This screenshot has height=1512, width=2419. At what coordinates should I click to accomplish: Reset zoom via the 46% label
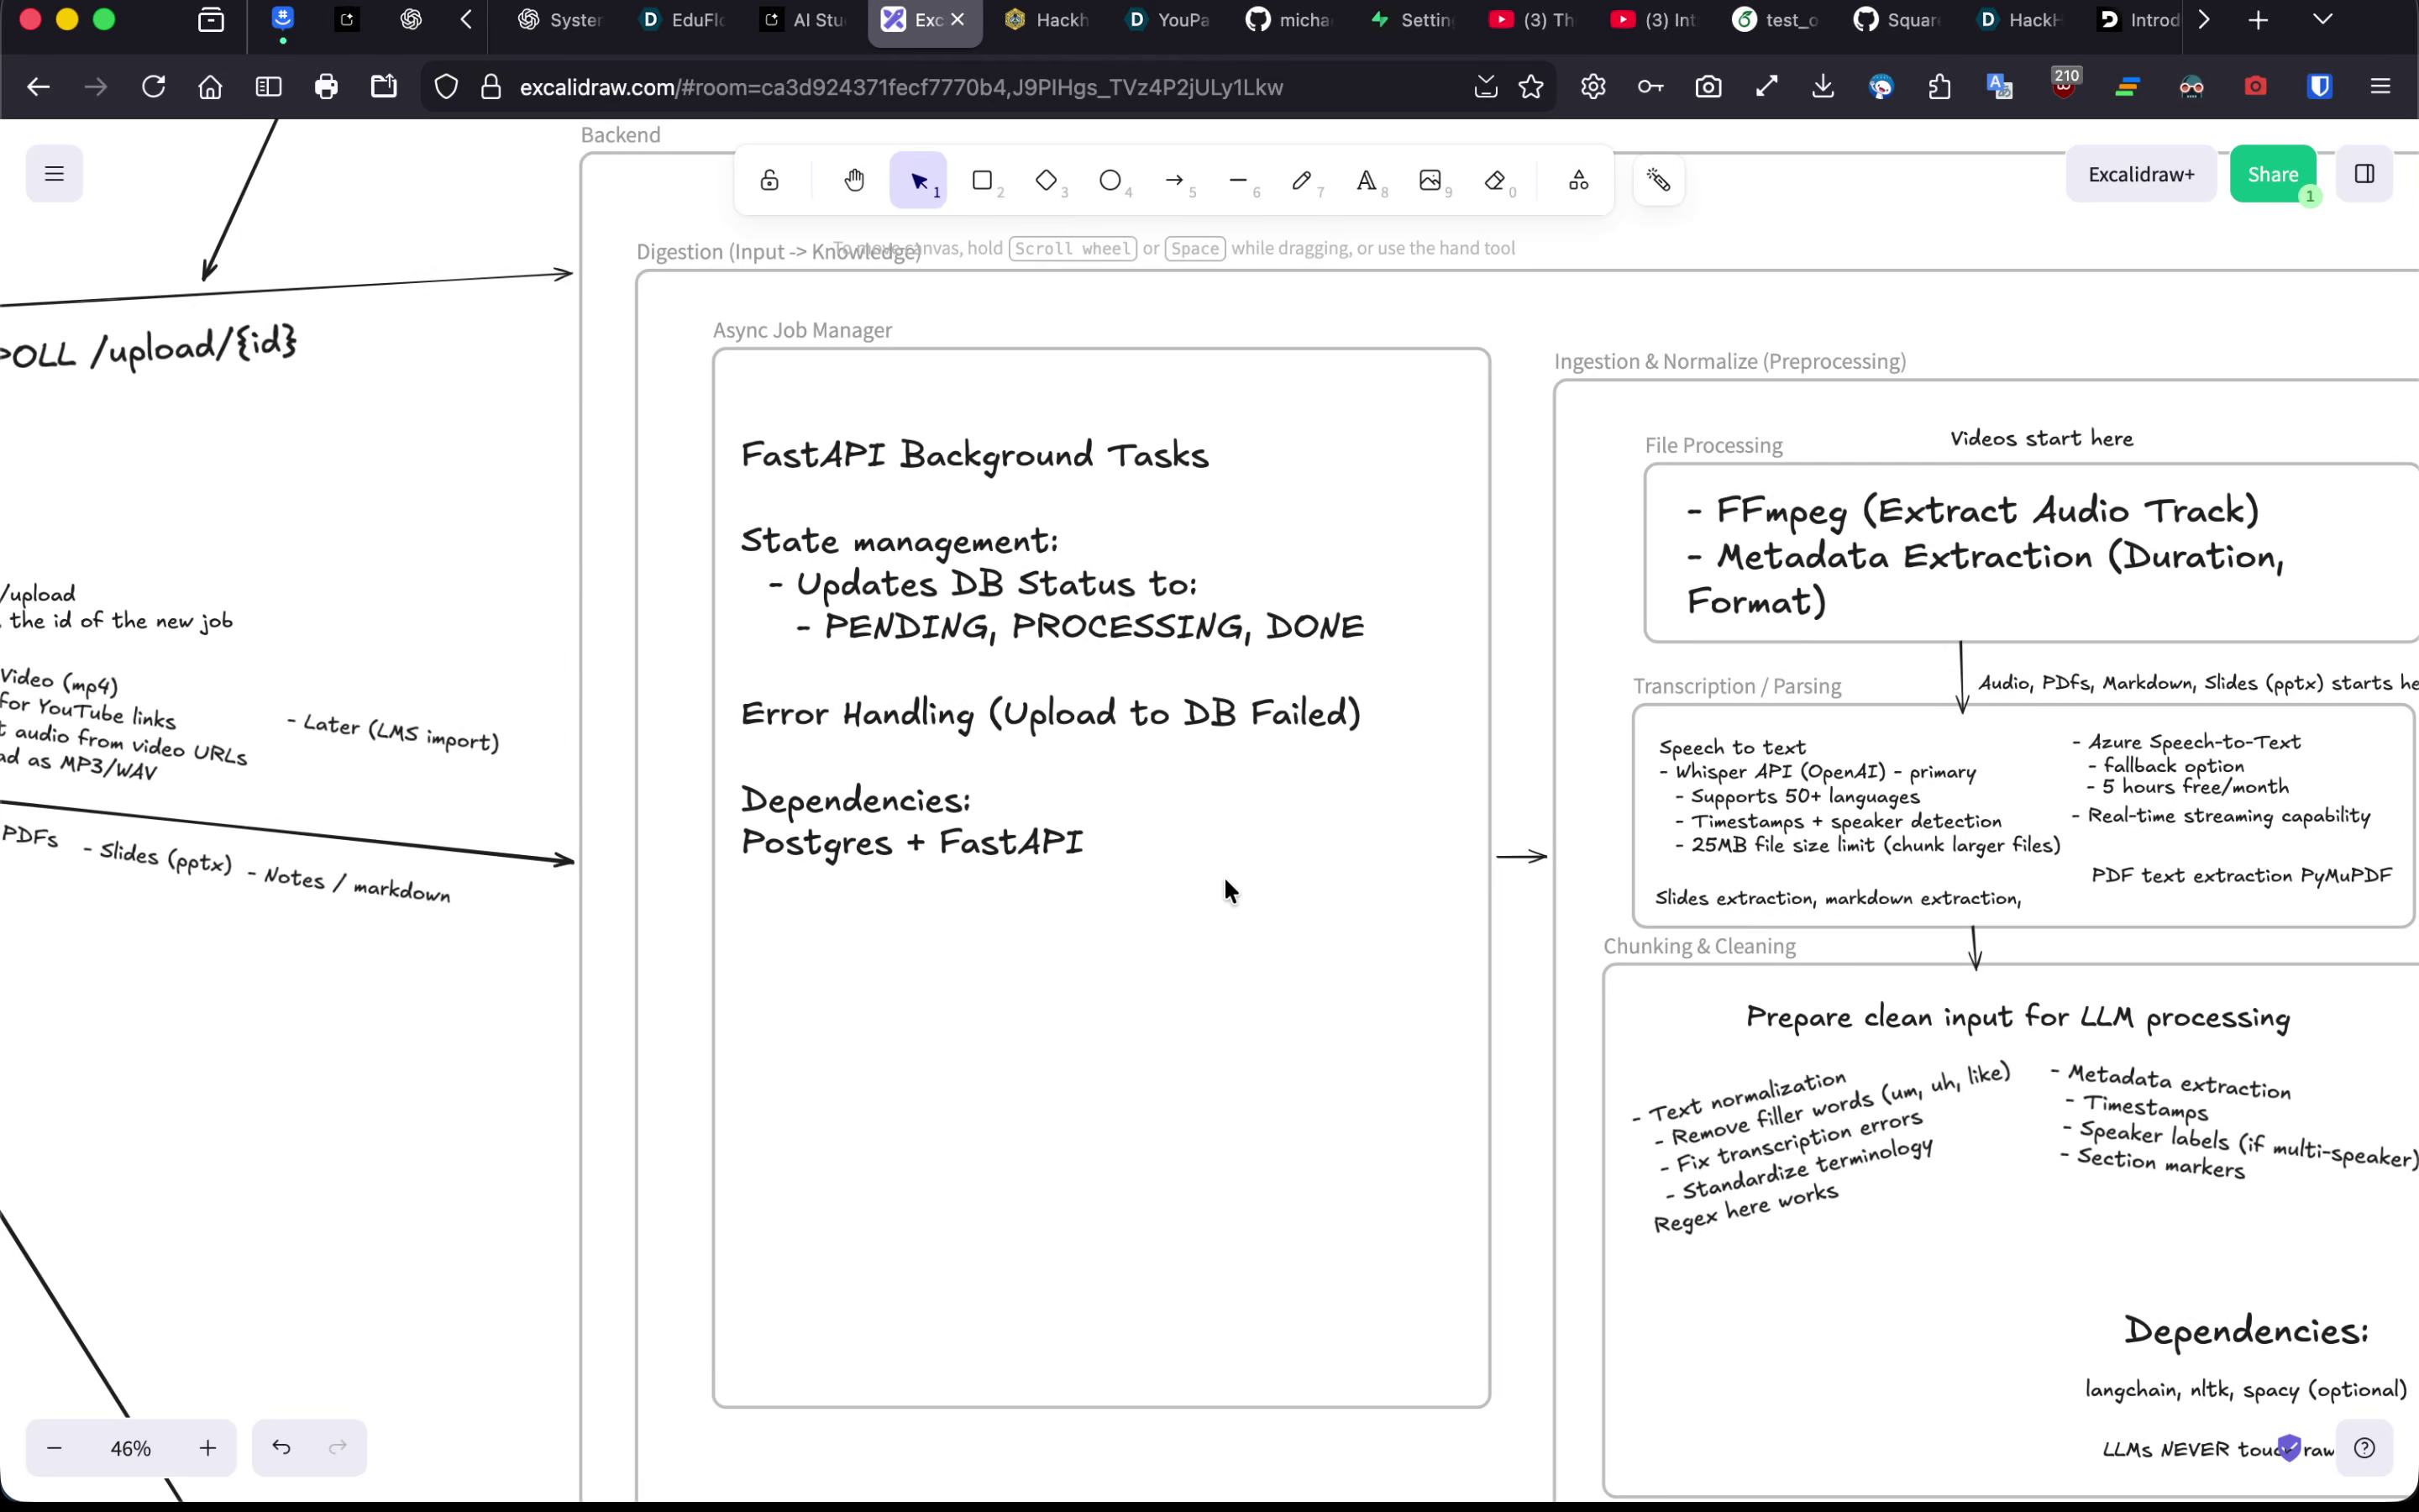click(131, 1448)
